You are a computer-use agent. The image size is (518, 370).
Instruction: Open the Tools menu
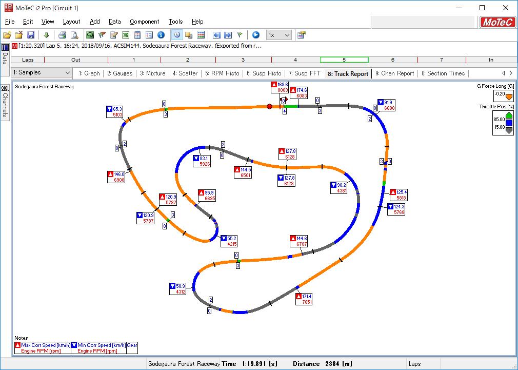pos(175,22)
